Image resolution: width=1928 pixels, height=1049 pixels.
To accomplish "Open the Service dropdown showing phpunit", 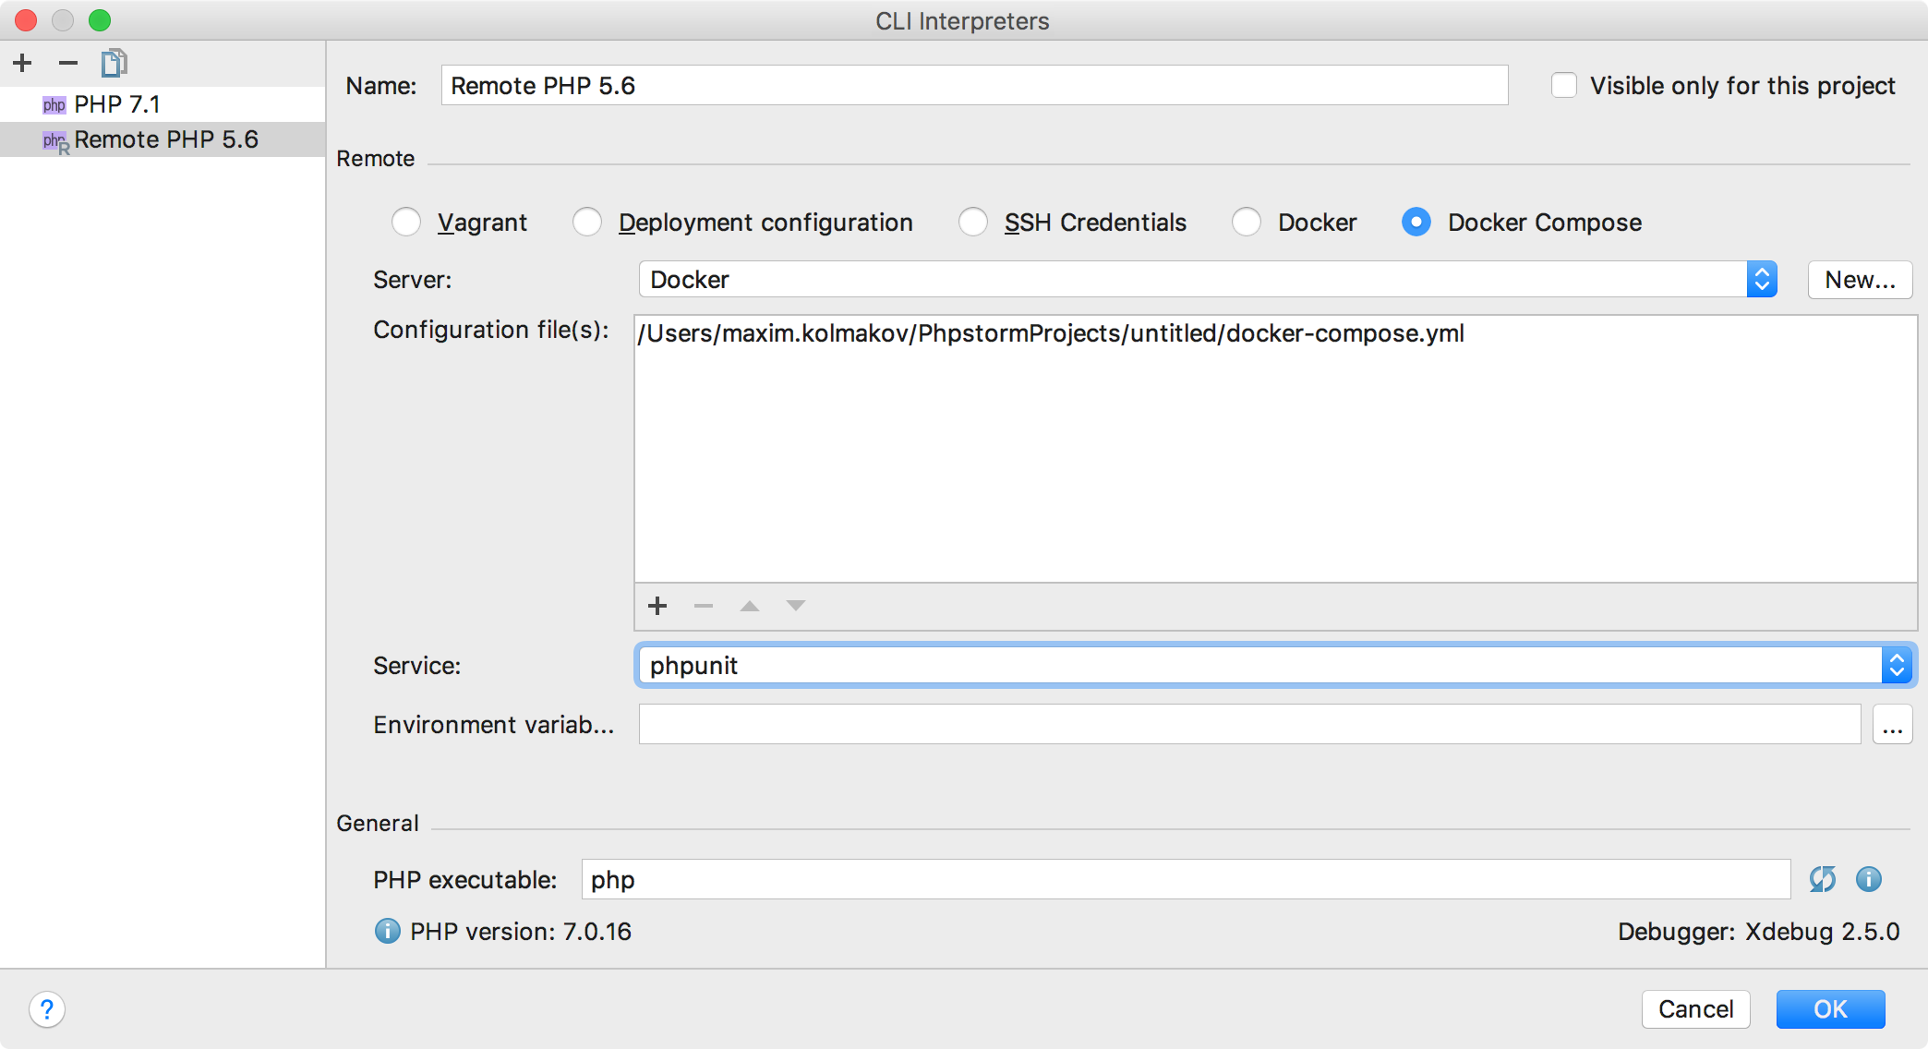I will point(1275,666).
